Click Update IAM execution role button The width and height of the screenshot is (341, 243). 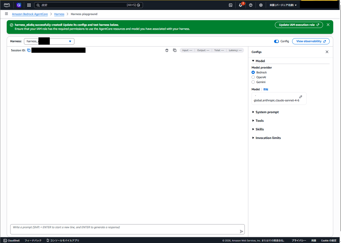click(299, 25)
